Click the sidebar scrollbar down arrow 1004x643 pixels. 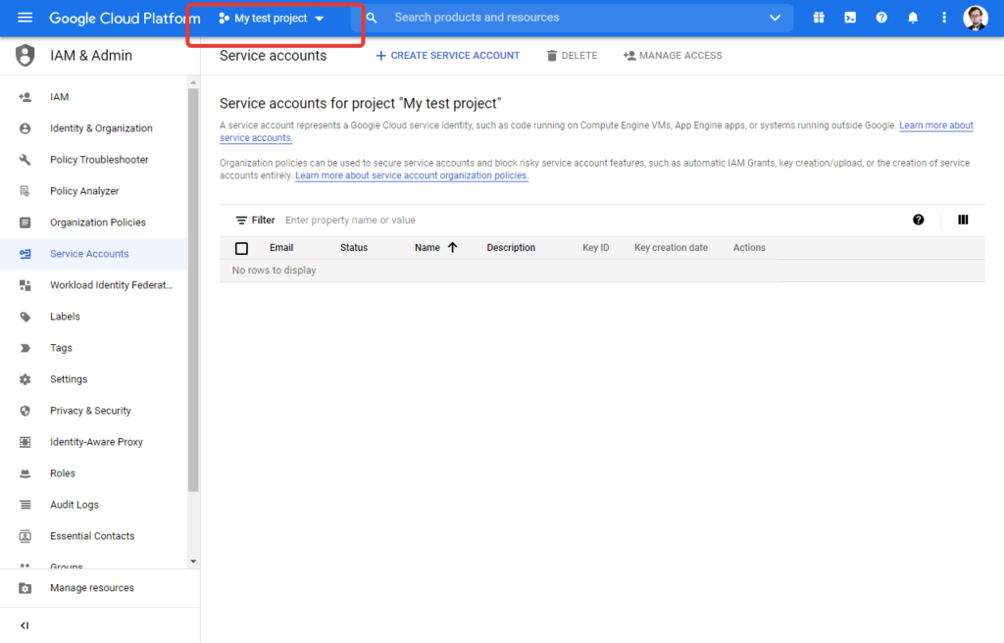193,561
